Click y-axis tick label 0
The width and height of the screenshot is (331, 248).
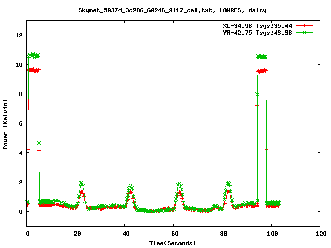point(21,212)
